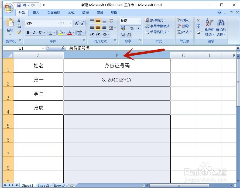
Task: Click the AutoSum (Σ) icon
Action: [199, 20]
